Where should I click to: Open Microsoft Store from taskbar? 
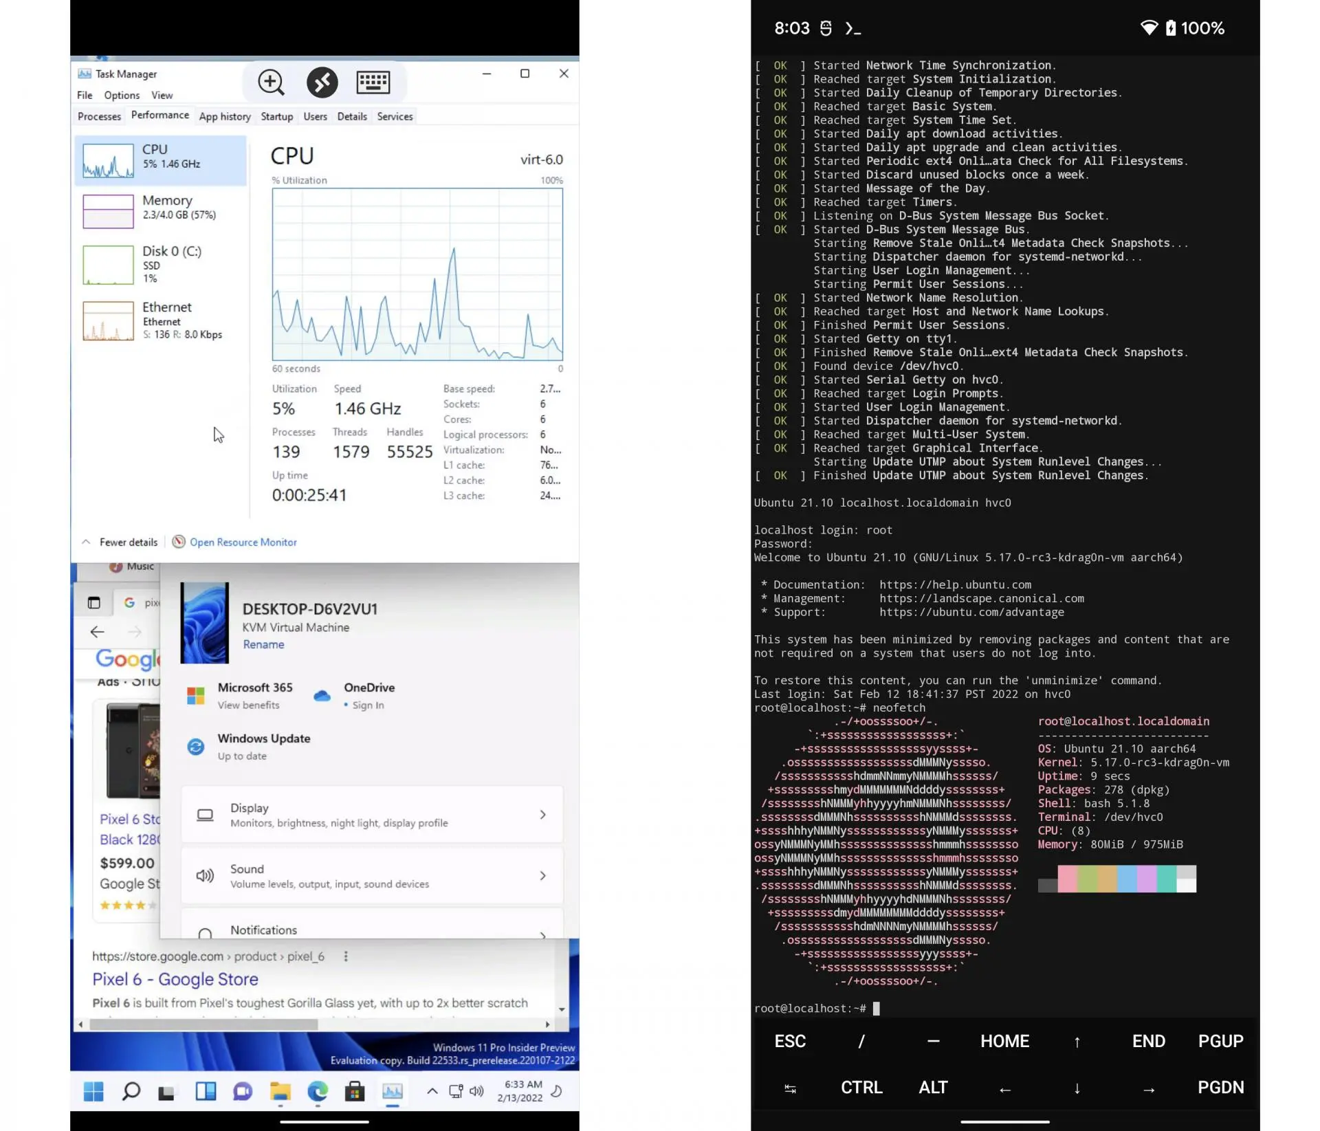coord(355,1091)
